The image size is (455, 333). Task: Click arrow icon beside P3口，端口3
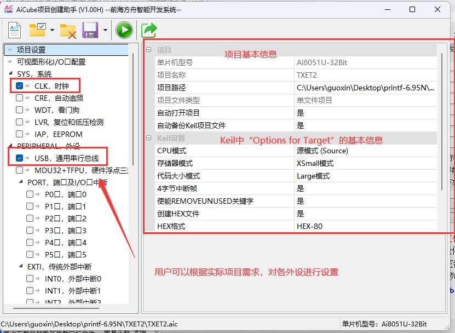[38, 230]
